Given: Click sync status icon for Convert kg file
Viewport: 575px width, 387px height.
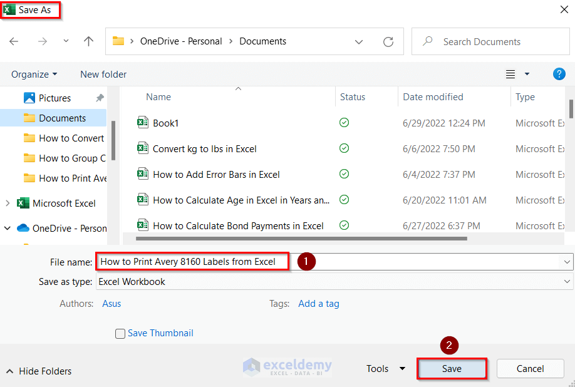Looking at the screenshot, I should pos(344,148).
